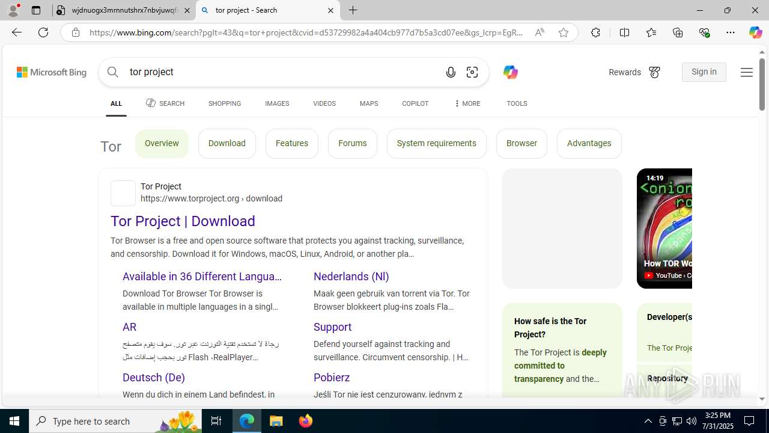The image size is (769, 433).
Task: Switch to the MAPS tab
Action: pos(369,103)
